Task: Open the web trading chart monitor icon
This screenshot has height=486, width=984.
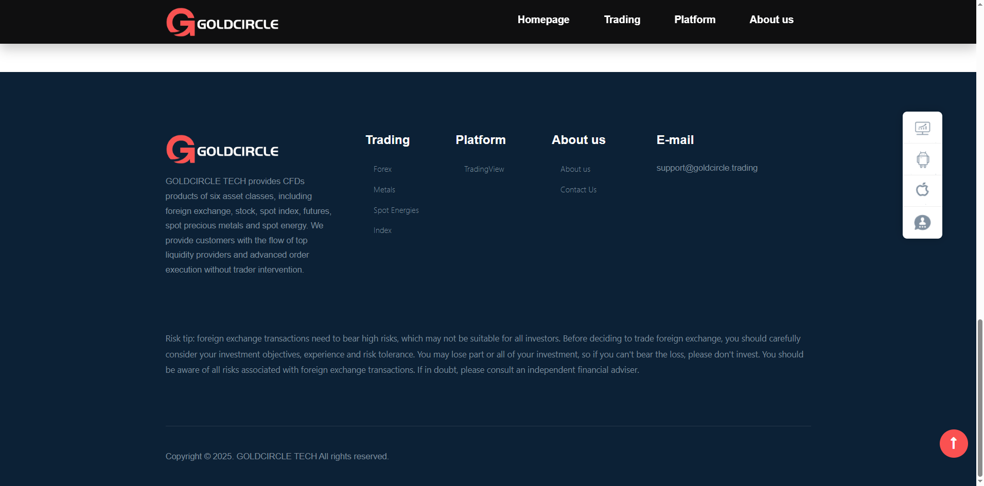Action: (922, 128)
